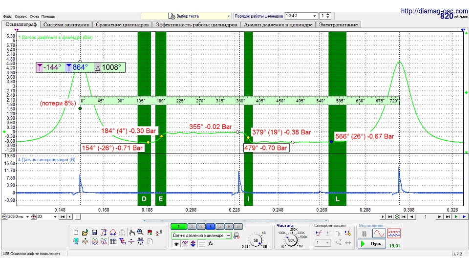This screenshot has width=473, height=258.
Task: Click the filter funnel icon
Action: [x=122, y=241]
